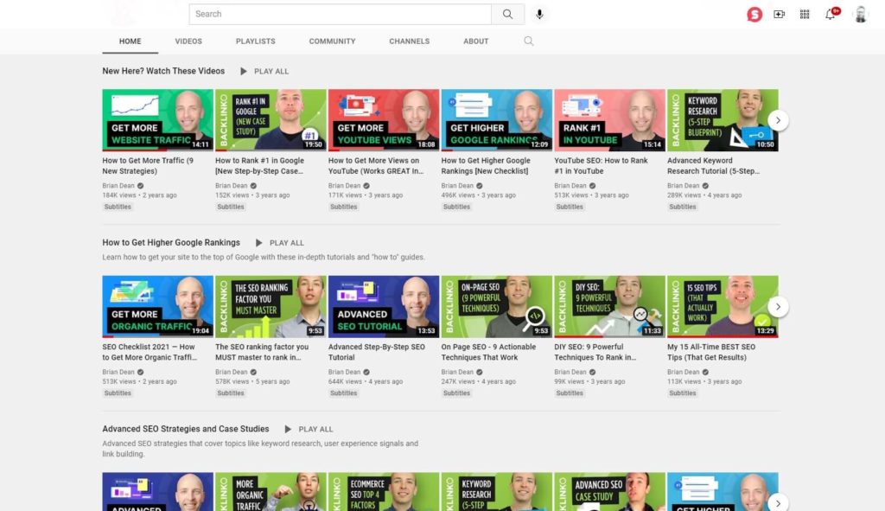
Task: Click the search magnifier button in top bar
Action: [507, 14]
